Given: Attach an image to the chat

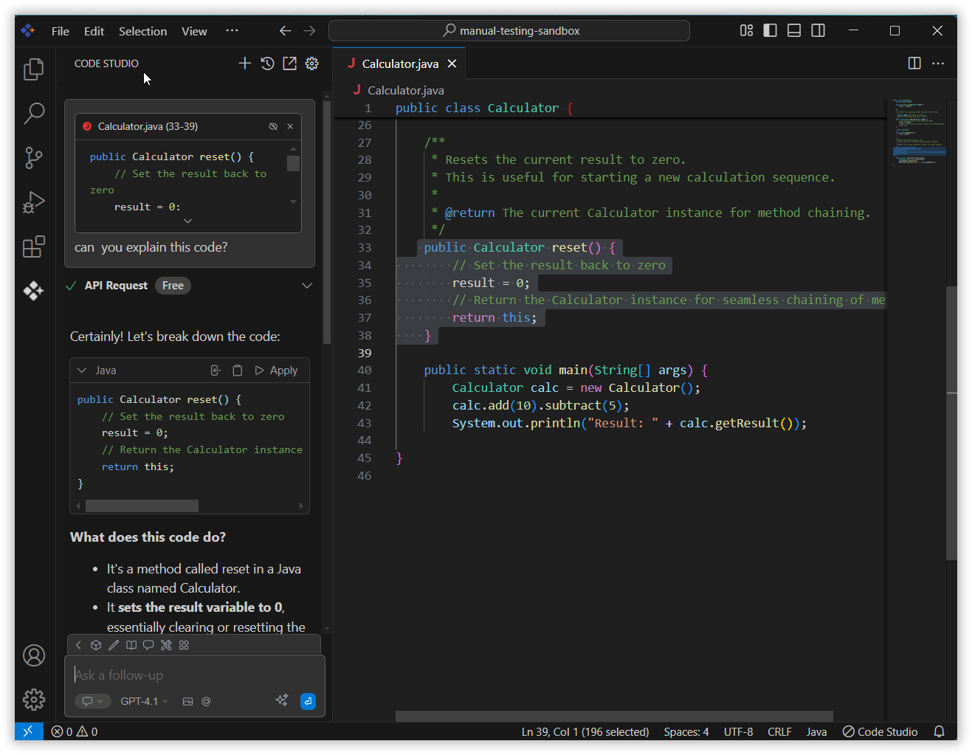Looking at the screenshot, I should click(x=187, y=701).
